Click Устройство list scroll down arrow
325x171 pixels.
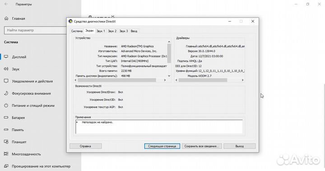169,76
